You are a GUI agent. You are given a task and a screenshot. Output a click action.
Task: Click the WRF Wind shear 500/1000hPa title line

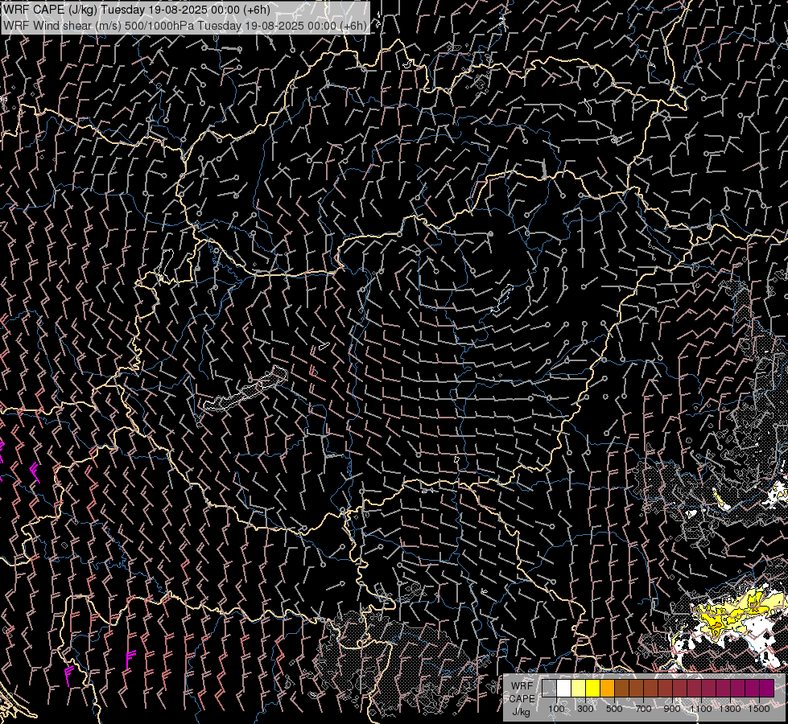point(185,26)
